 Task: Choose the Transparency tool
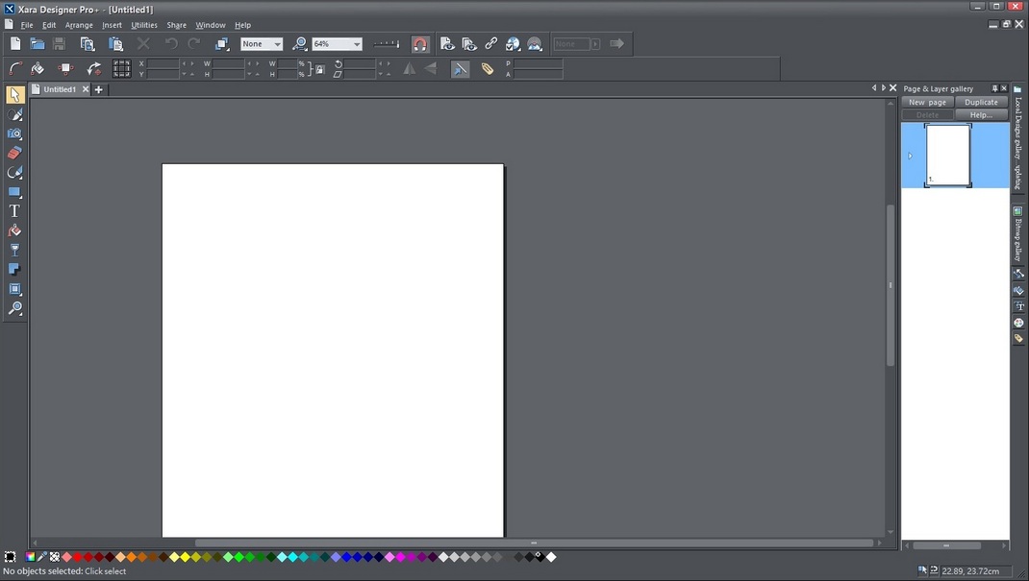pos(14,249)
